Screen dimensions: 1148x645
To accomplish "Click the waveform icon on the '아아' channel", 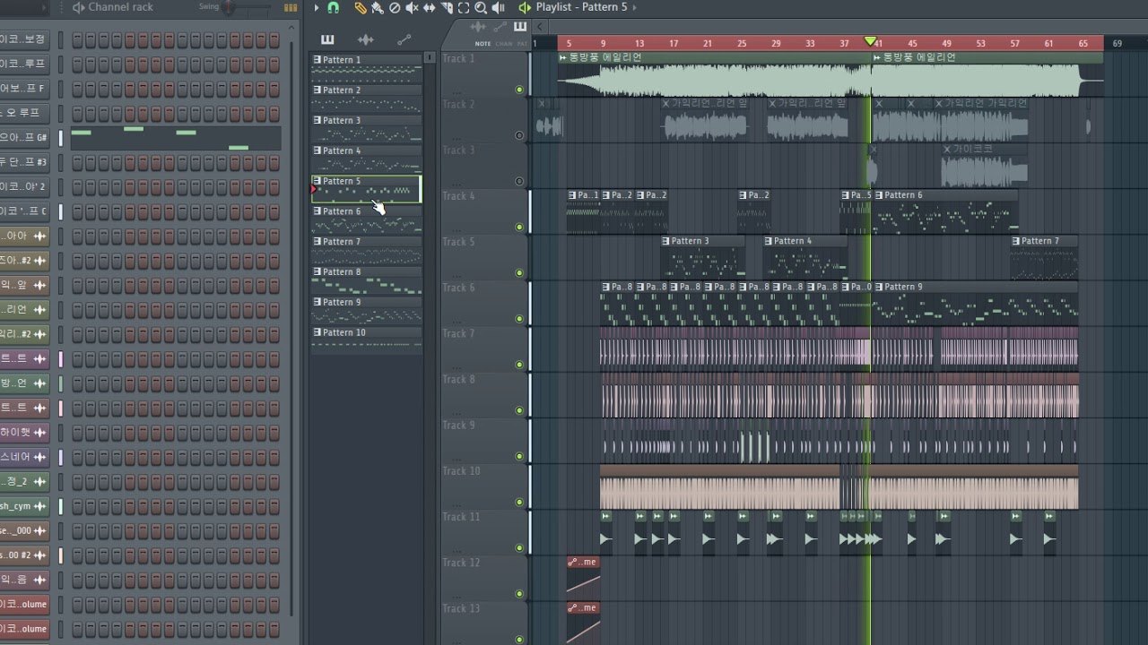I will 39,236.
